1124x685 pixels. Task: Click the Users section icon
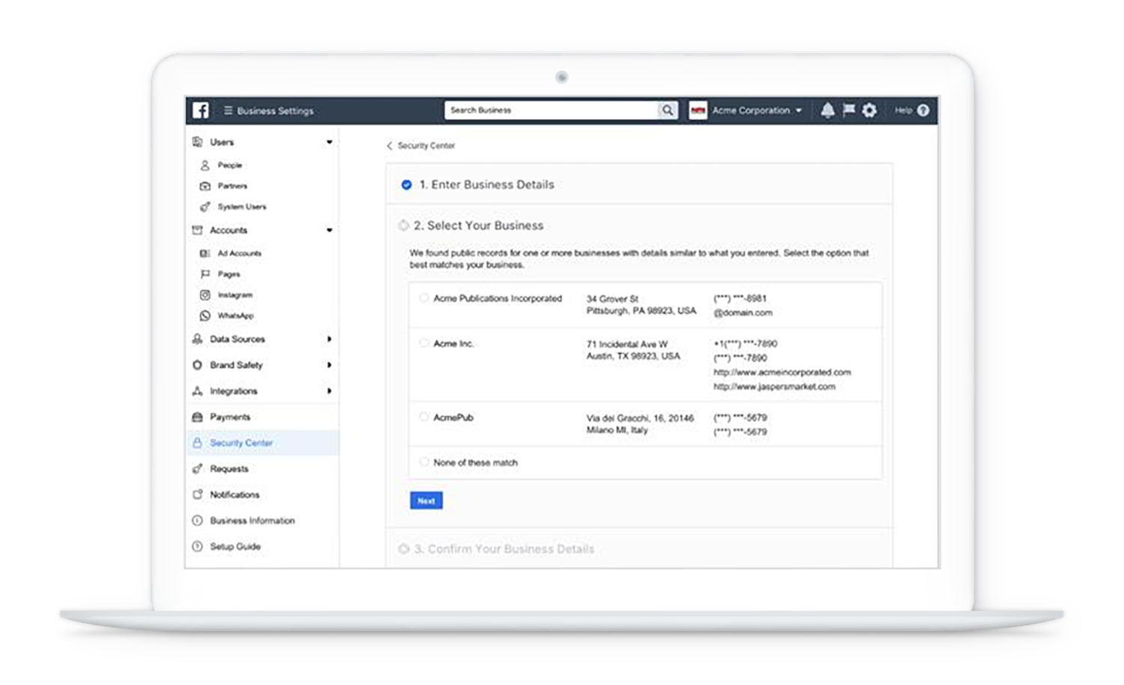tap(197, 142)
